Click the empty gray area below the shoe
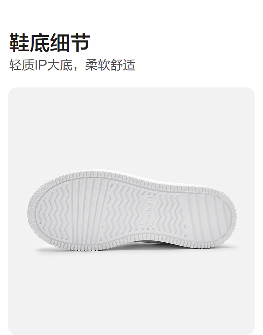 (131, 293)
